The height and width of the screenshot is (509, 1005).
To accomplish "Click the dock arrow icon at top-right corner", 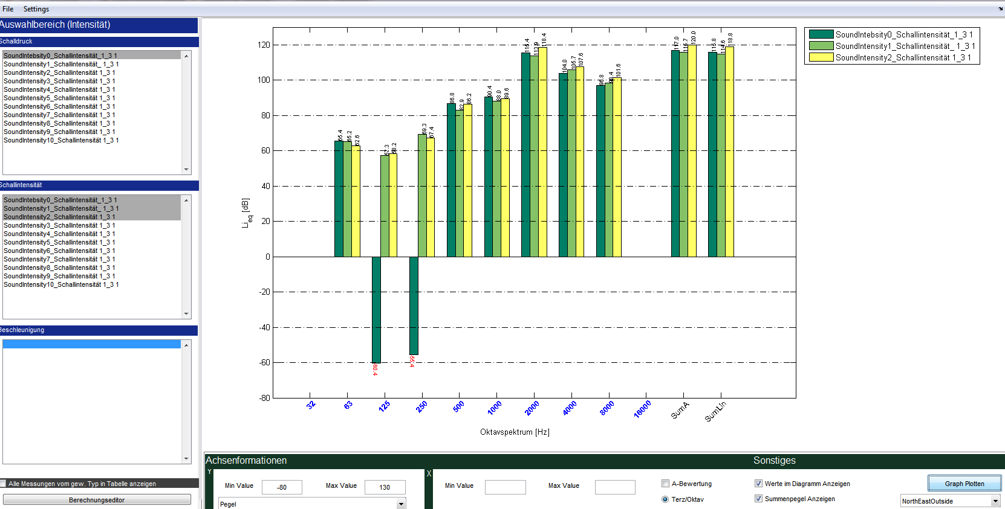I will [x=1000, y=9].
